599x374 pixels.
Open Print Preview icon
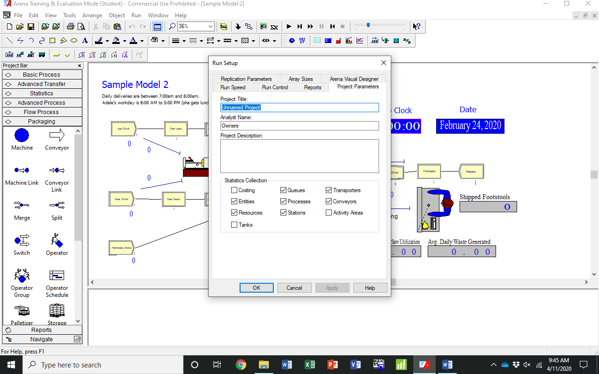[x=81, y=27]
